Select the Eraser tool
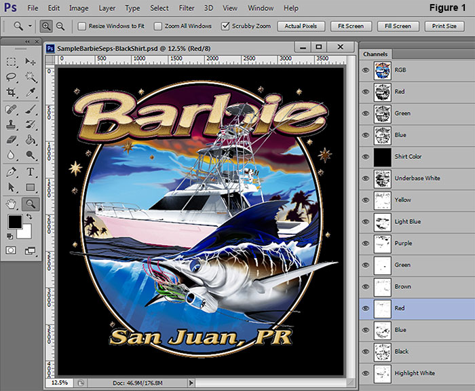The height and width of the screenshot is (391, 475). pos(12,140)
